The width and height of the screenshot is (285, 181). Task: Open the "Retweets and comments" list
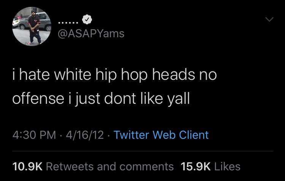[x=109, y=166]
